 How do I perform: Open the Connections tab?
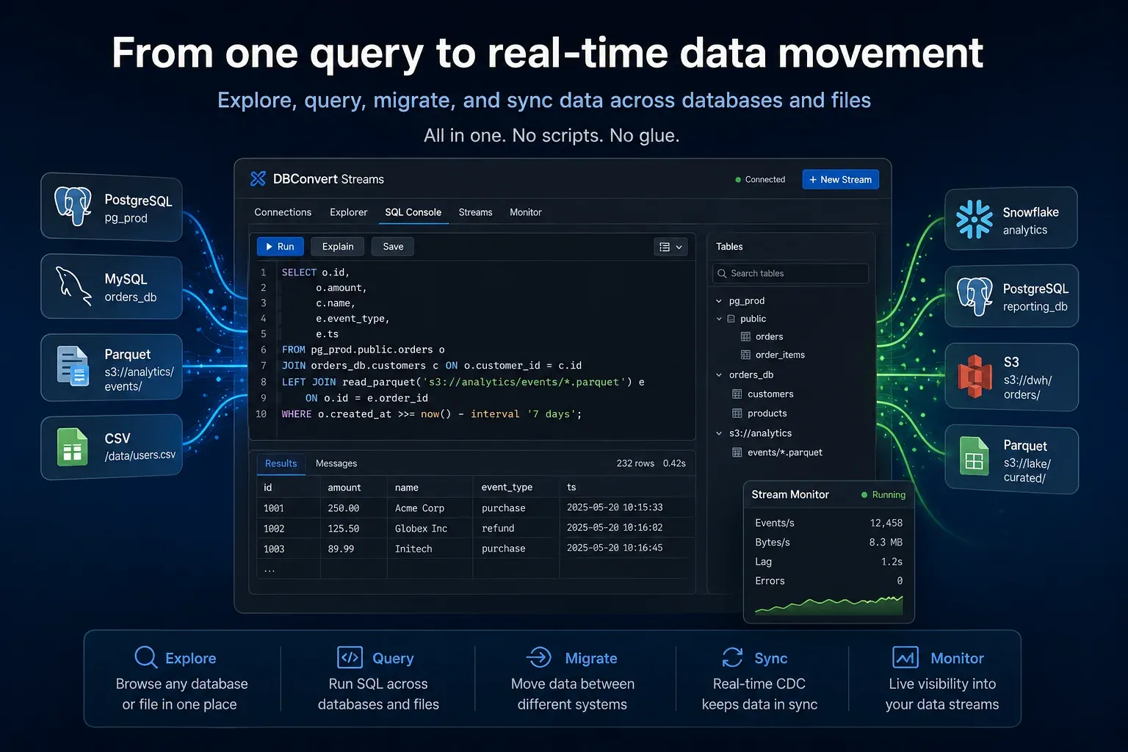point(283,212)
